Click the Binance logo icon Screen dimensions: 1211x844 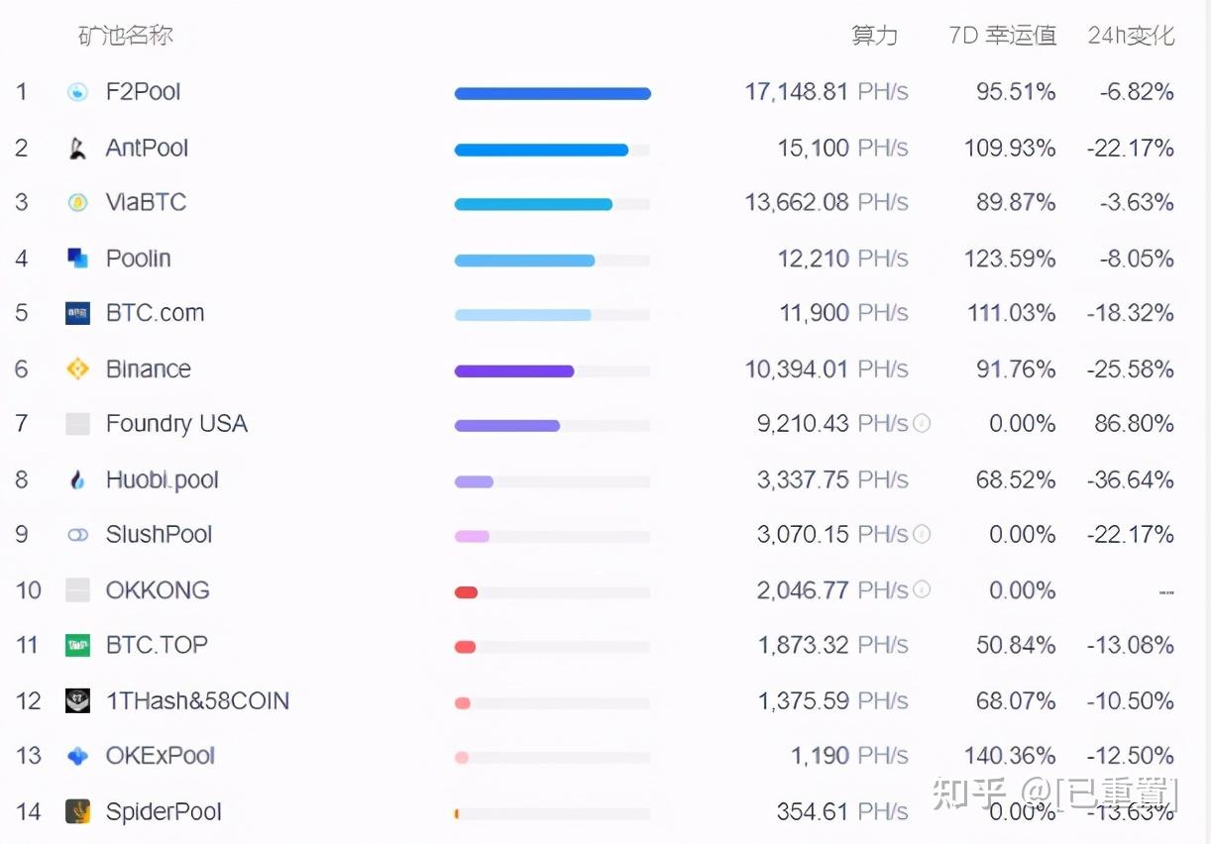(x=77, y=369)
